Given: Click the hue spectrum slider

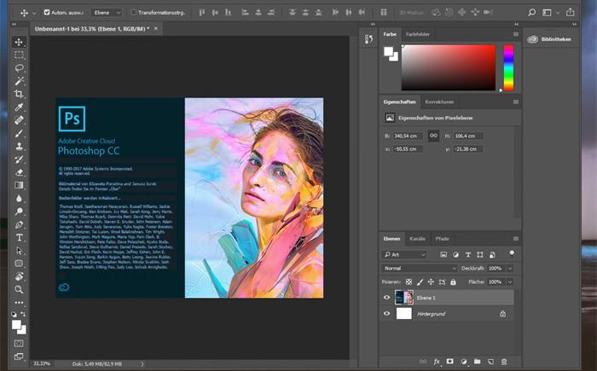Looking at the screenshot, I should 508,67.
